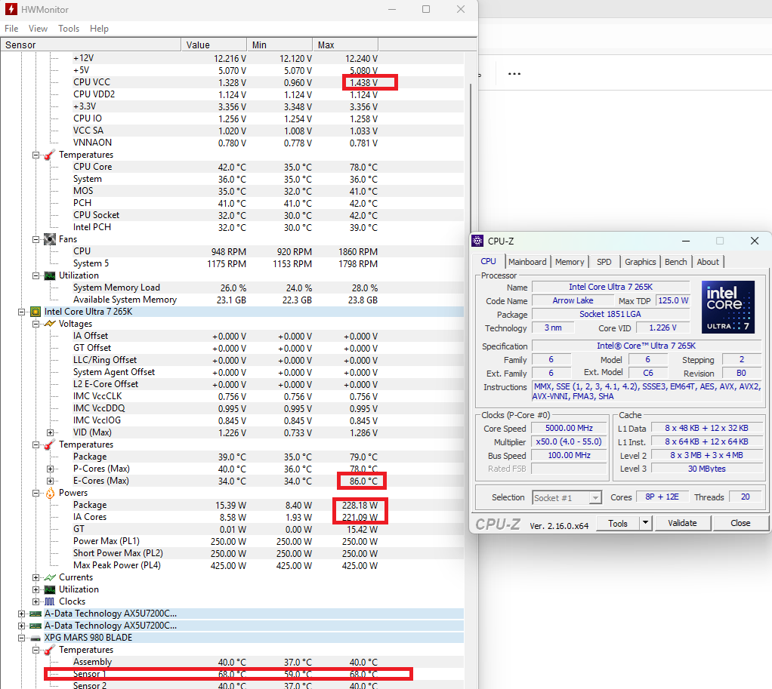Expand the P-Cores (Max) row
Image resolution: width=772 pixels, height=689 pixels.
click(50, 469)
